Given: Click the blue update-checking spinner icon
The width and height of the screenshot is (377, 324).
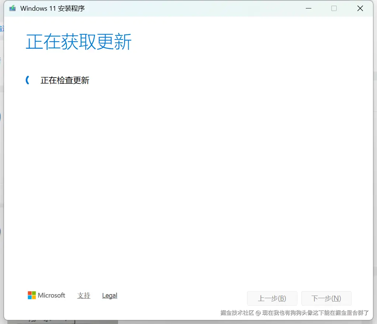Looking at the screenshot, I should click(28, 80).
